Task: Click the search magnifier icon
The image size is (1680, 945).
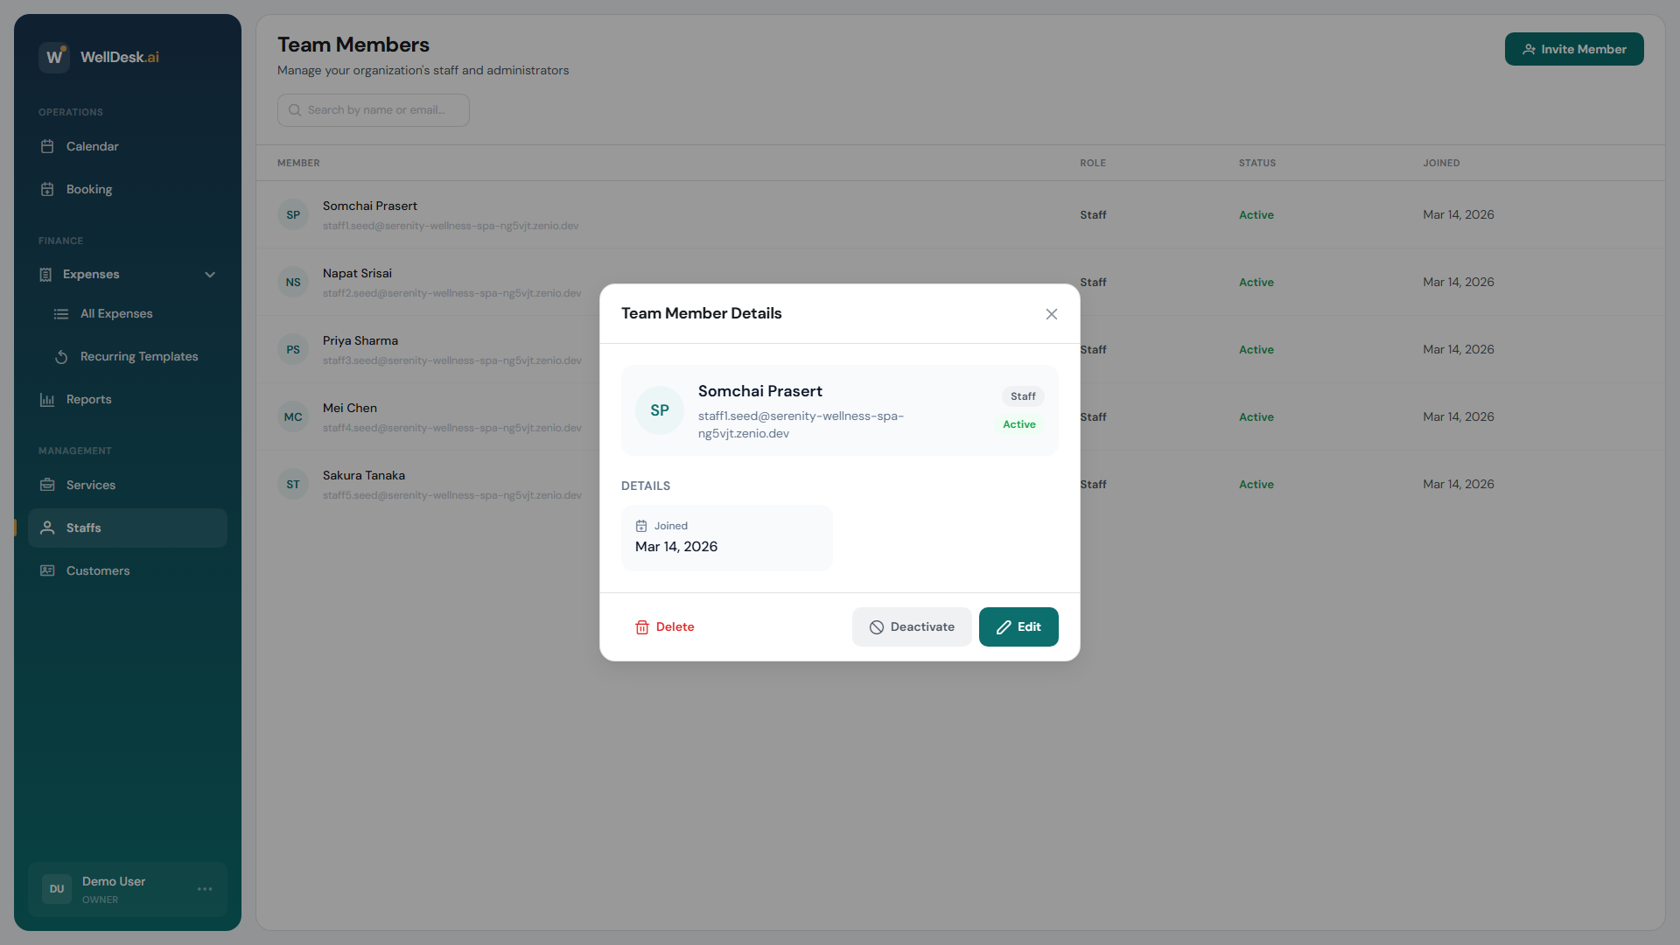Action: [296, 110]
